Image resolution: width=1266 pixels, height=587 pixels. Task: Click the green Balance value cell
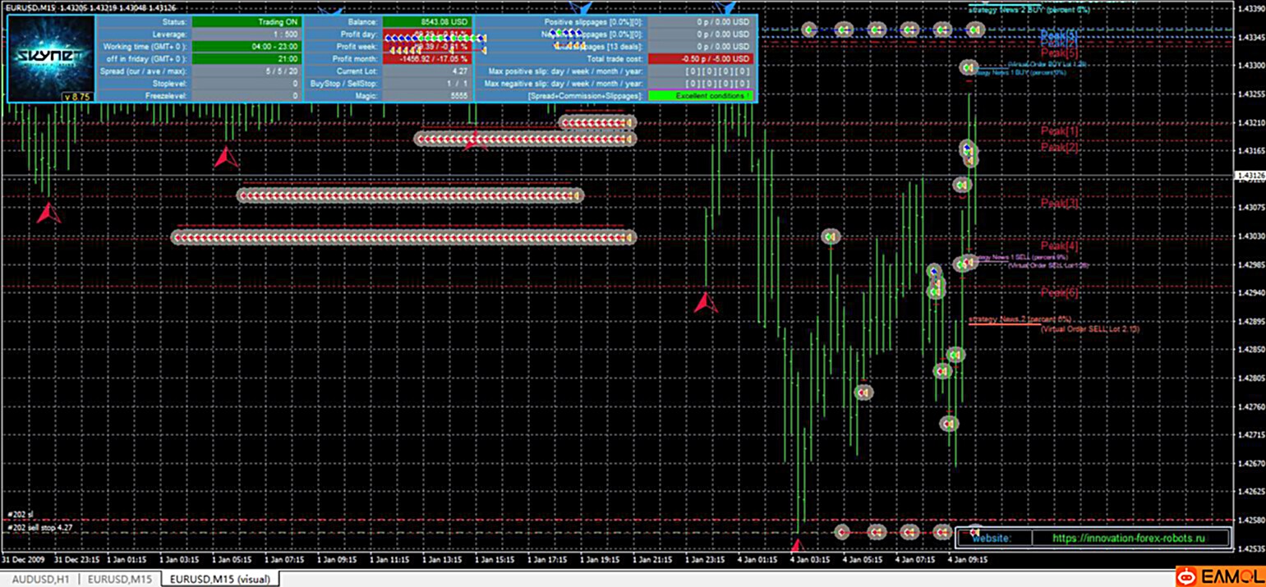[428, 22]
